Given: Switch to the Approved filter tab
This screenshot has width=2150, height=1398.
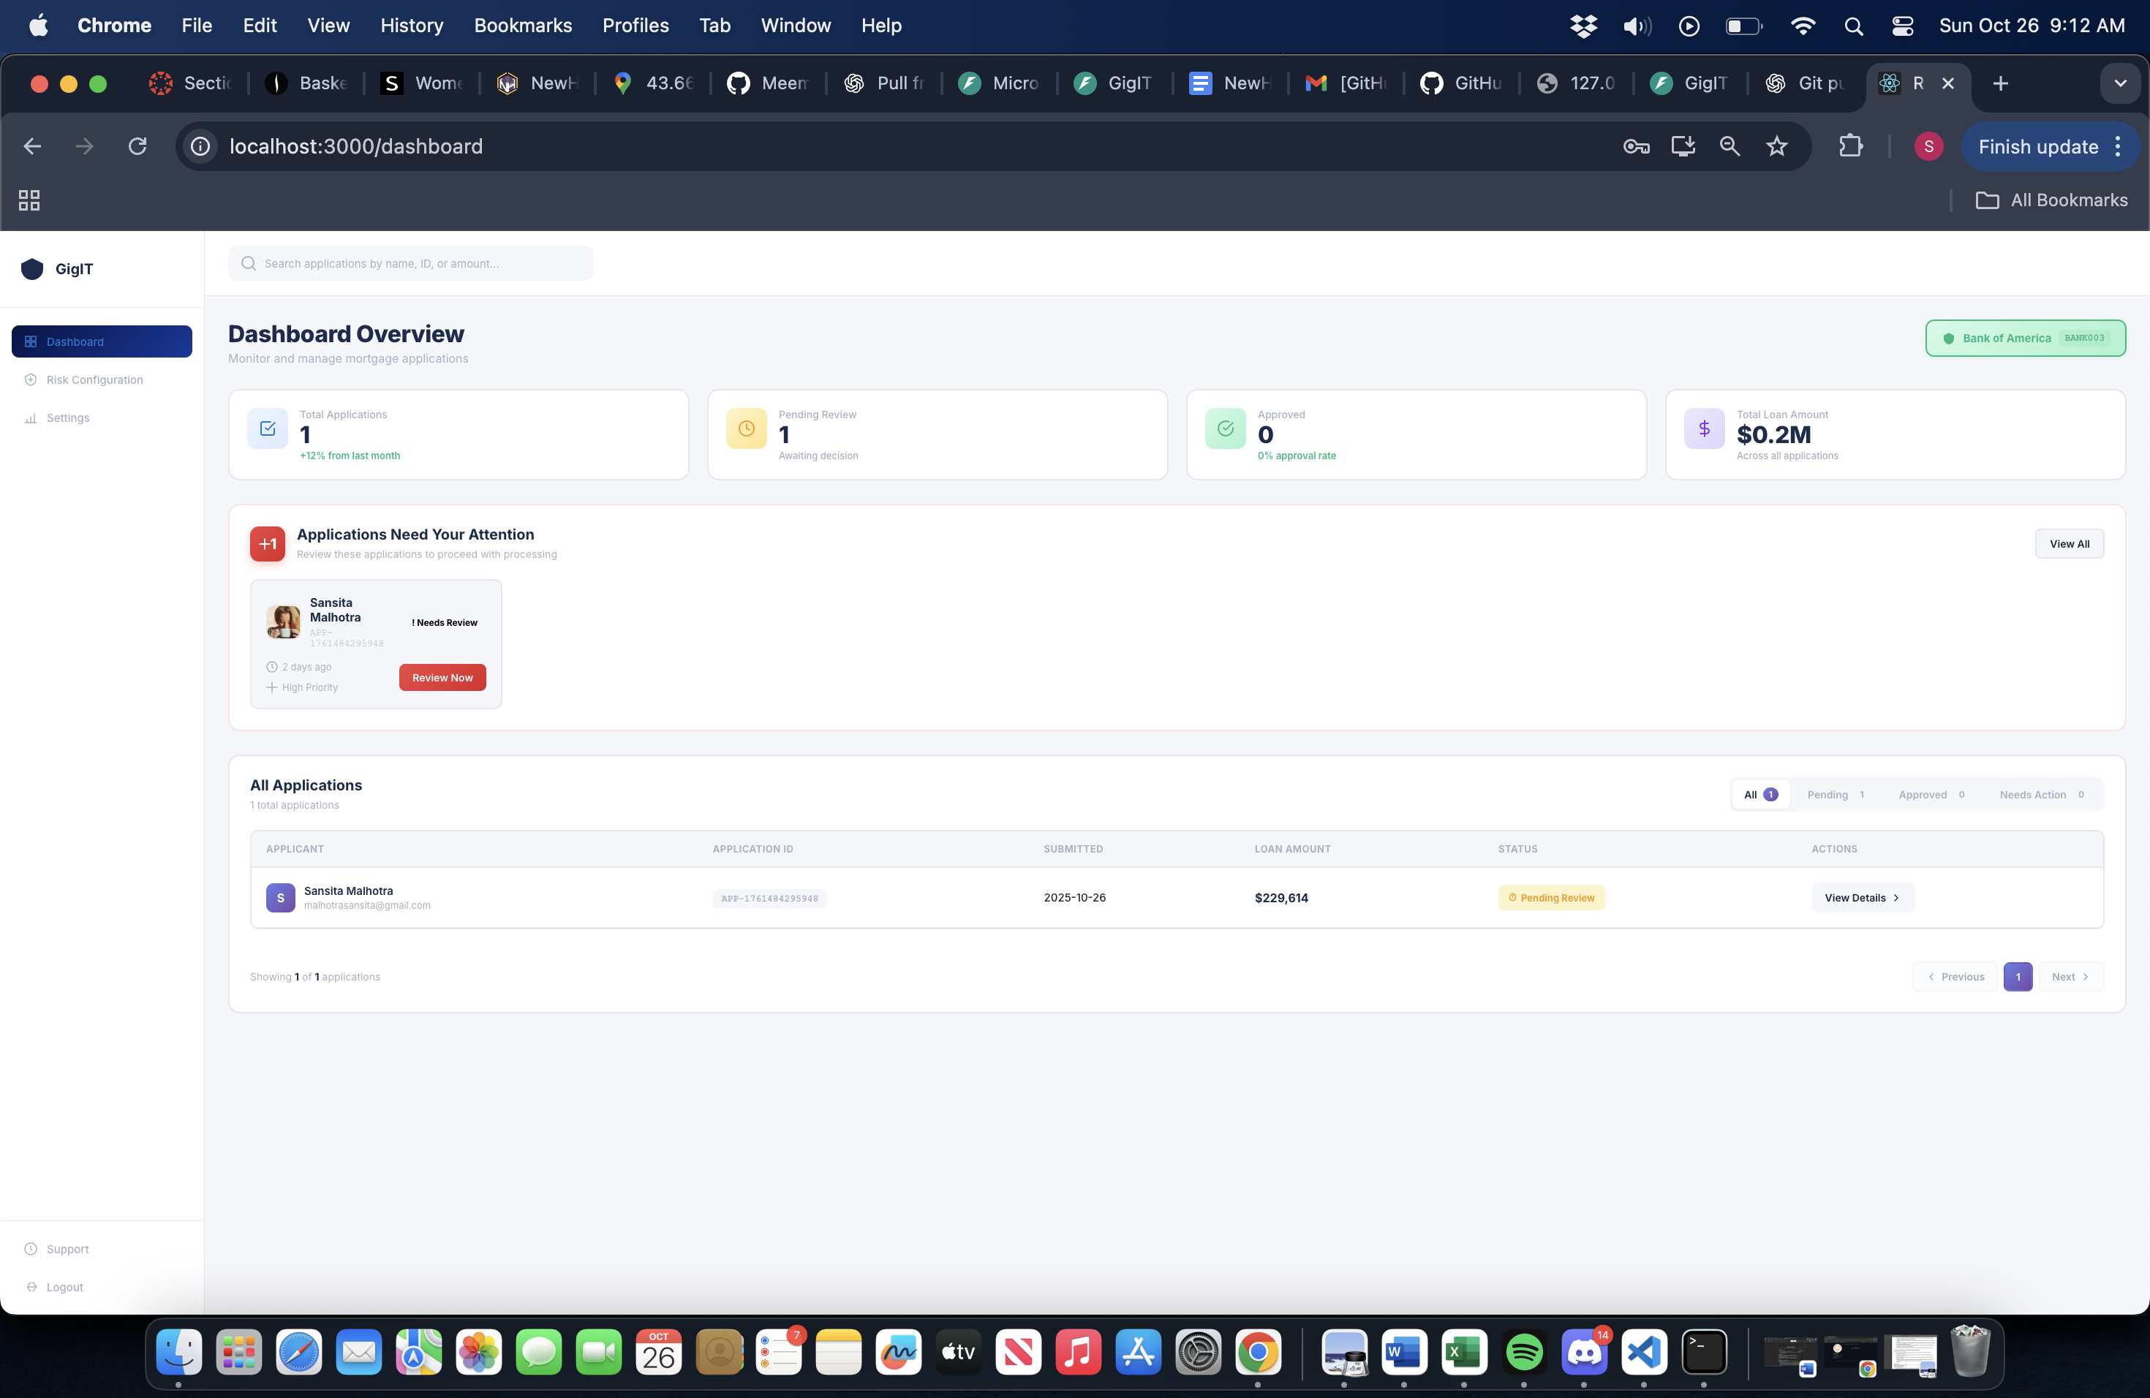Looking at the screenshot, I should pyautogui.click(x=1931, y=795).
